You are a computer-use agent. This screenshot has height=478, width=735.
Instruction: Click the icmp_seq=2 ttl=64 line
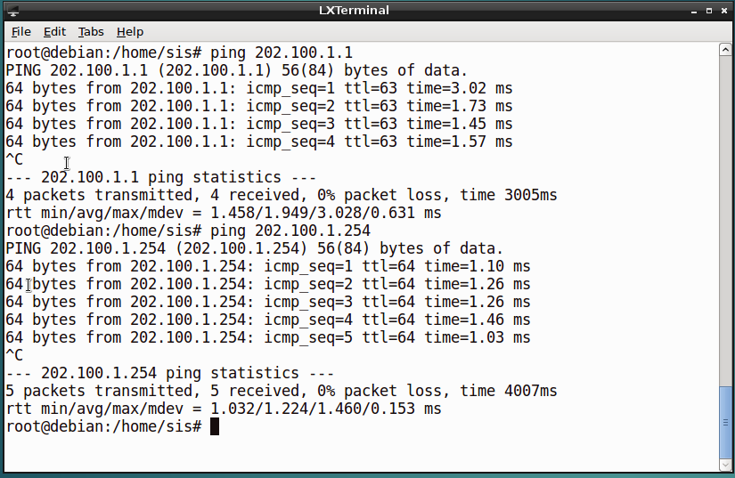268,284
